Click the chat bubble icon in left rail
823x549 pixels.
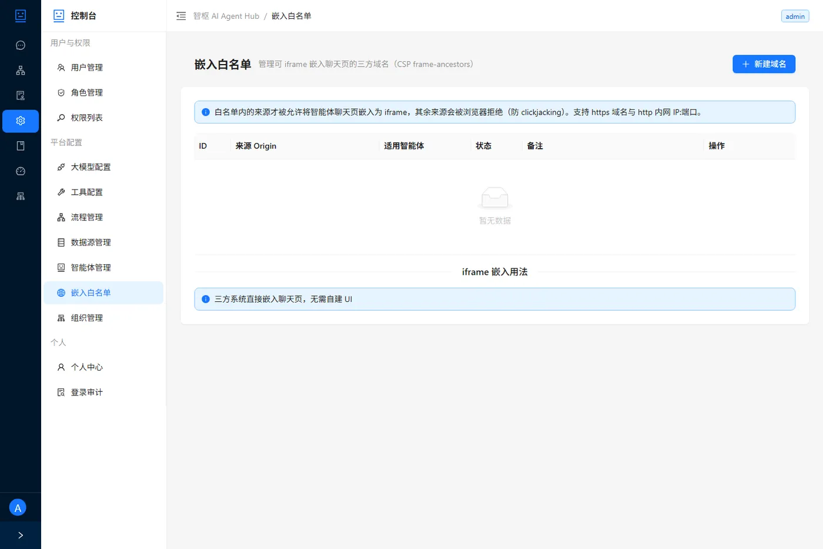[21, 45]
